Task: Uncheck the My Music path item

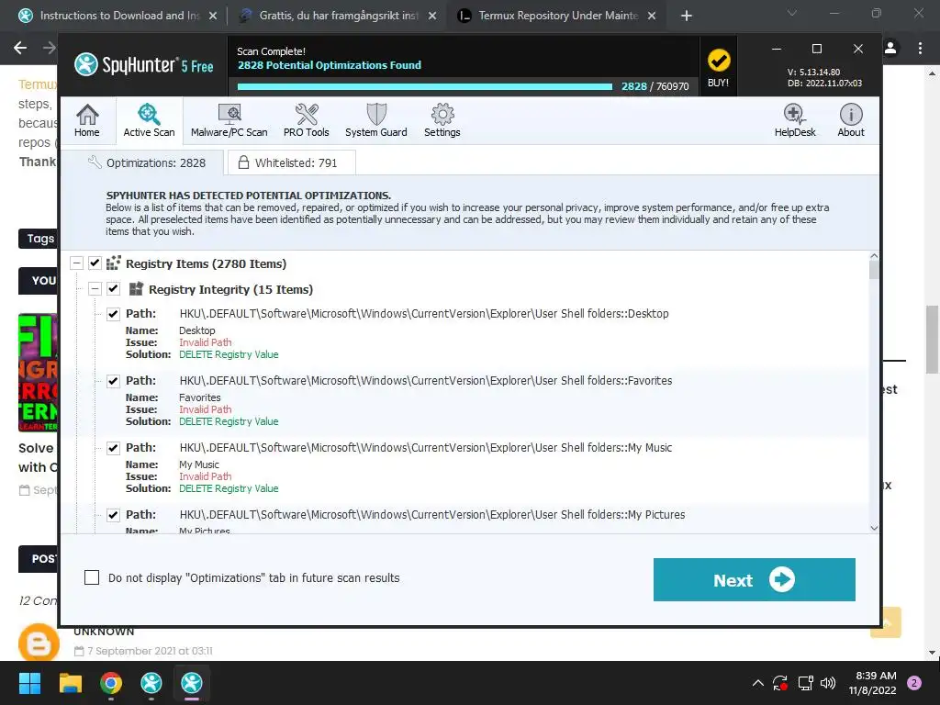Action: tap(113, 448)
